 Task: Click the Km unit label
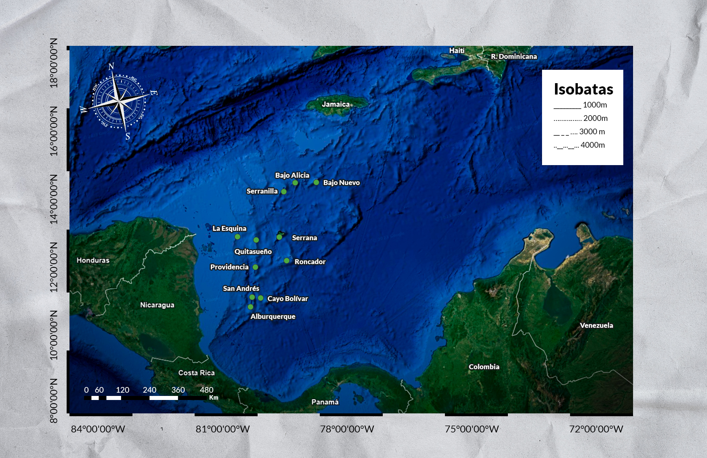click(214, 398)
